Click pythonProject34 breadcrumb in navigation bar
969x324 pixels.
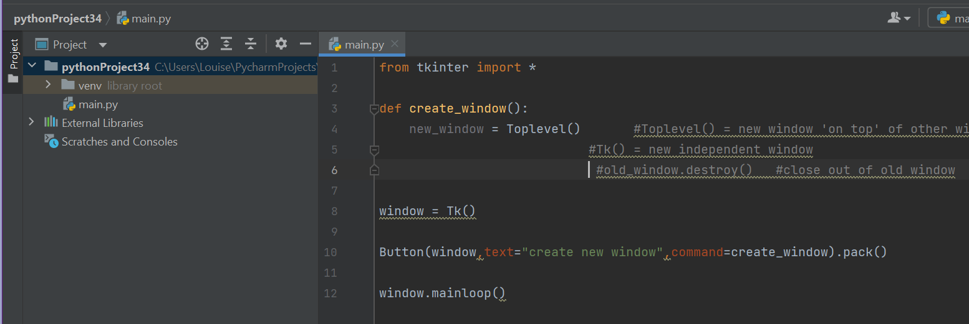pyautogui.click(x=57, y=19)
